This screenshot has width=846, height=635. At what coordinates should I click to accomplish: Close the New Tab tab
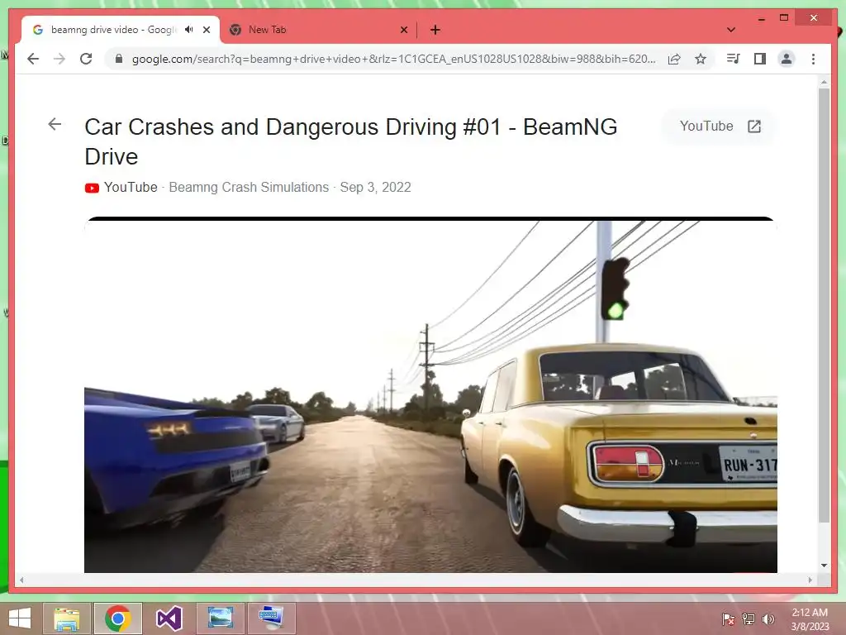pos(403,30)
